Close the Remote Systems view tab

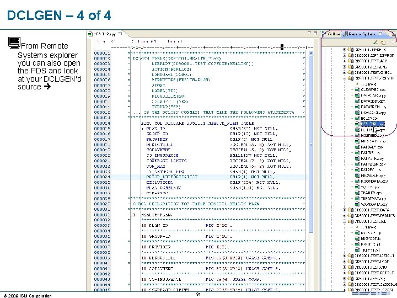(380, 34)
